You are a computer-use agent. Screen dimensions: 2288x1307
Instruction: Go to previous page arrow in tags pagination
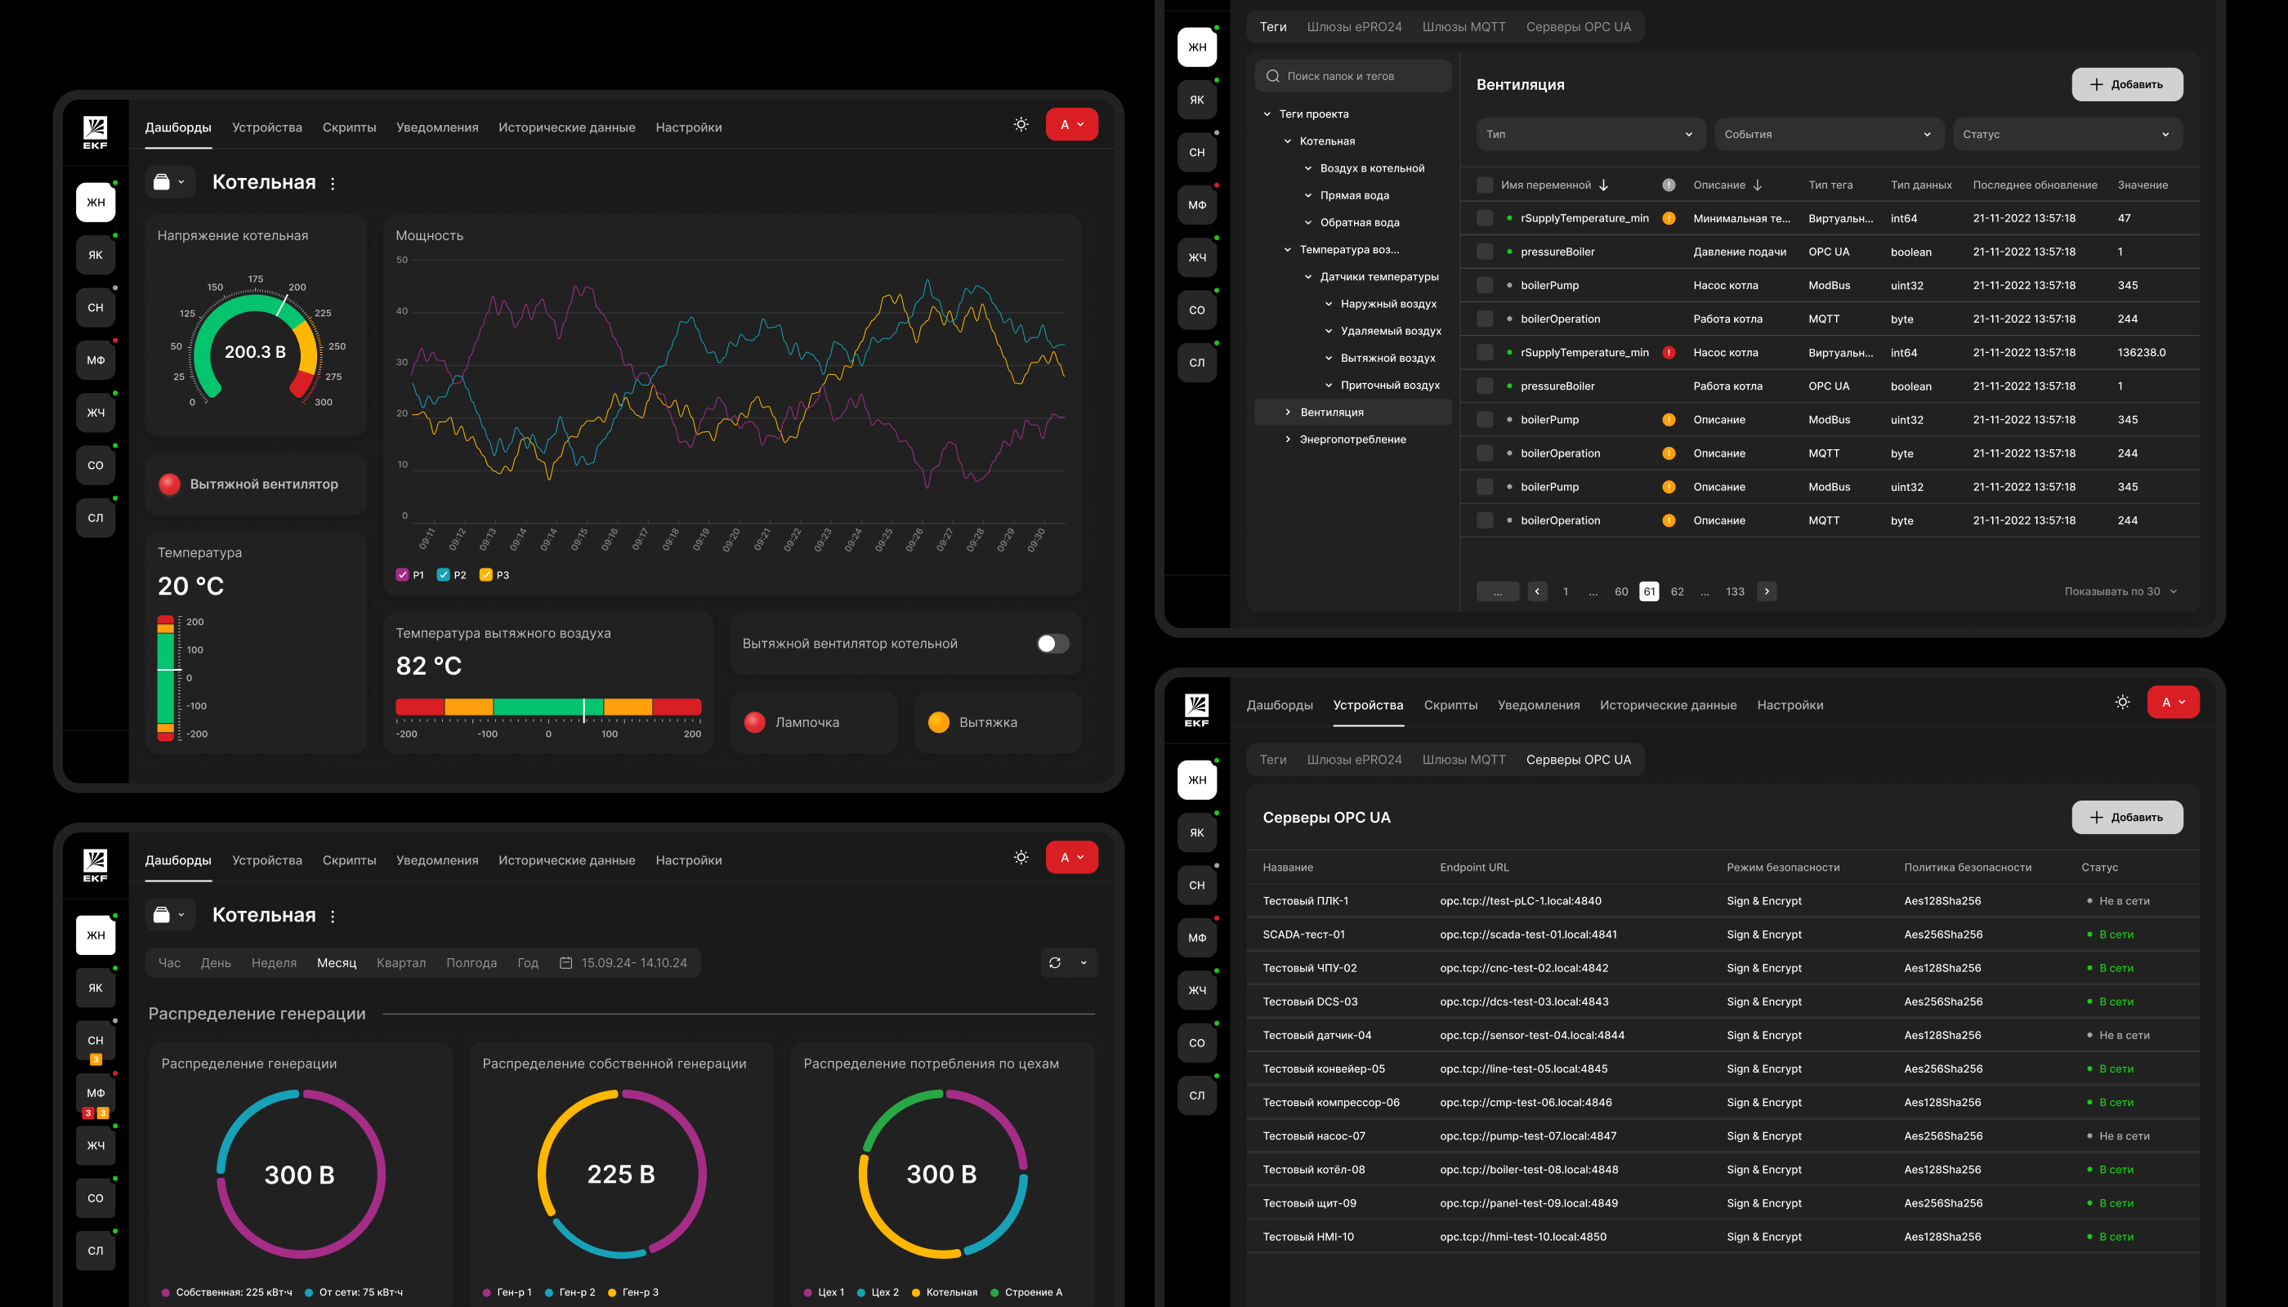click(1537, 591)
